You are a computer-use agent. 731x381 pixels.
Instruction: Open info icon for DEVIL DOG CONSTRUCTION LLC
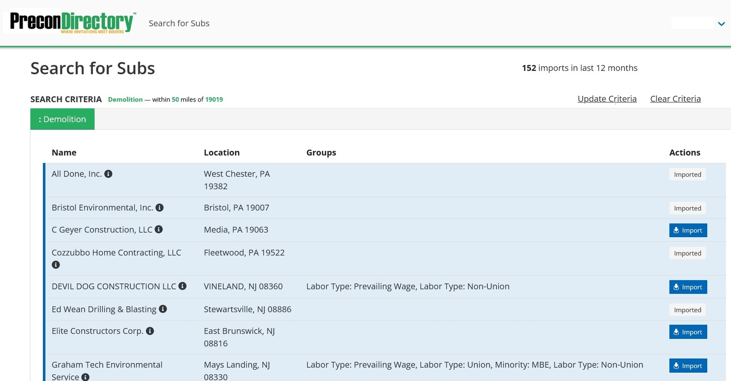coord(182,286)
